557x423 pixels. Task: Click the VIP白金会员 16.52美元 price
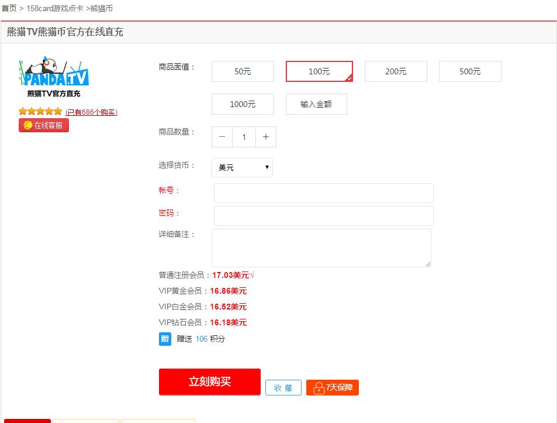coord(228,307)
